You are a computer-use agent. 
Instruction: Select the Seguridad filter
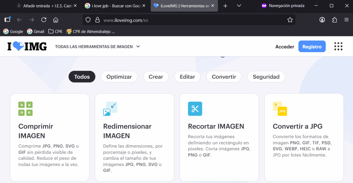click(x=266, y=77)
